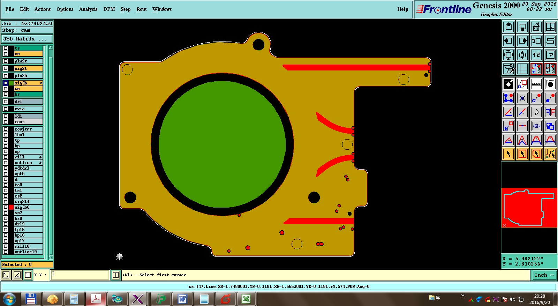558x306 pixels.
Task: Click the mirror F icon
Action: (550, 112)
